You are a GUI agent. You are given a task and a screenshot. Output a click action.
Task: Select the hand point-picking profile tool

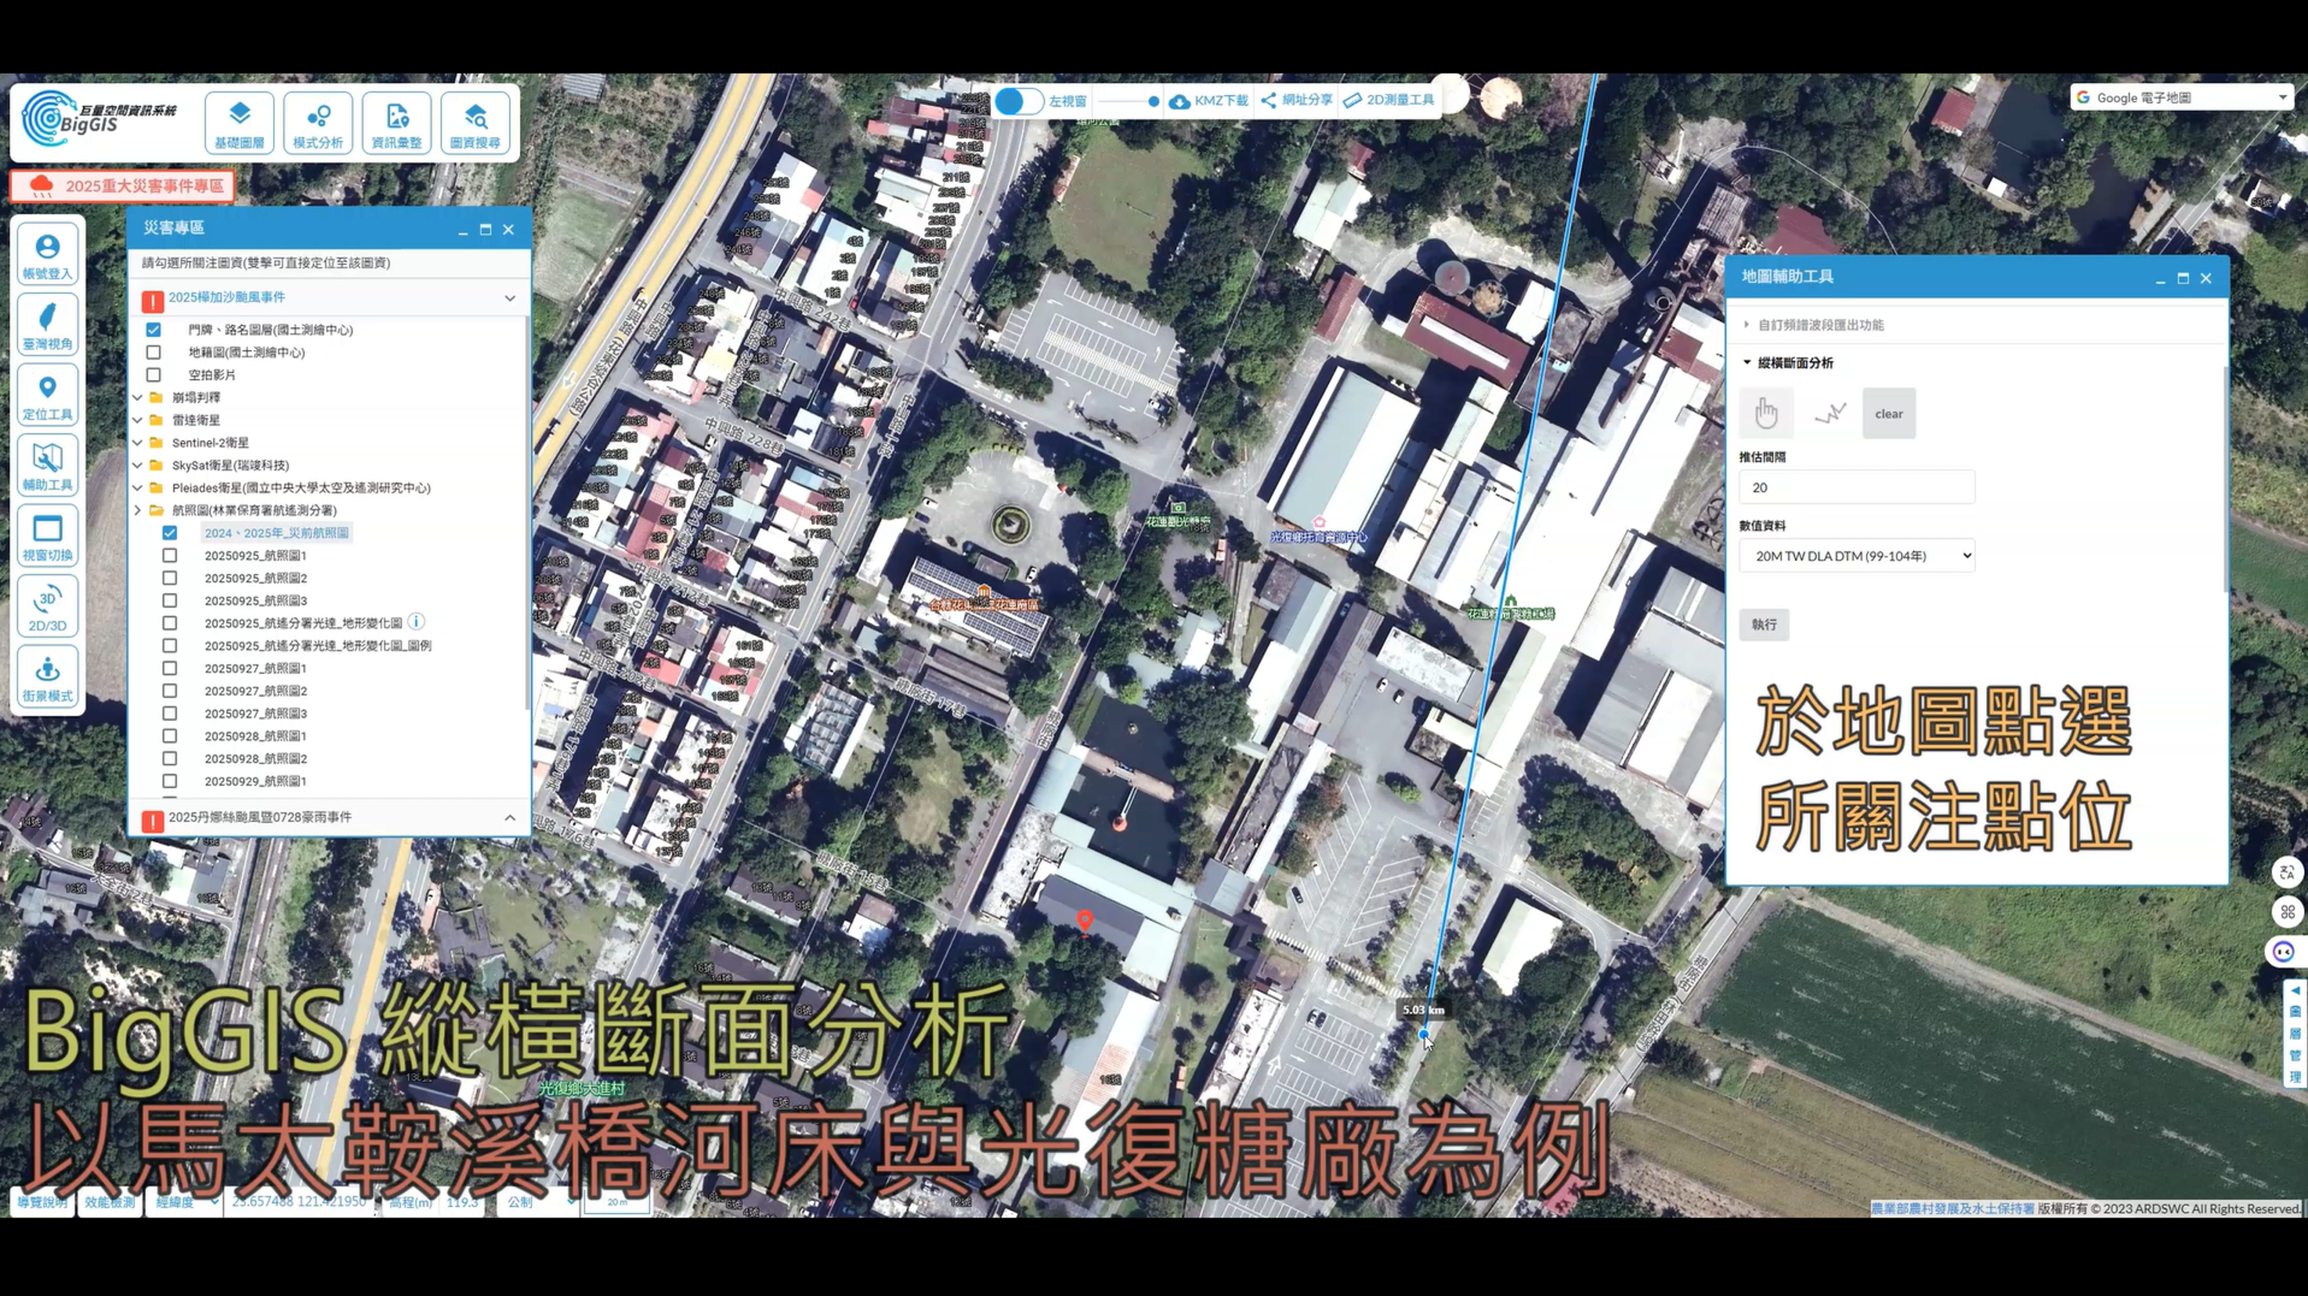(1766, 413)
